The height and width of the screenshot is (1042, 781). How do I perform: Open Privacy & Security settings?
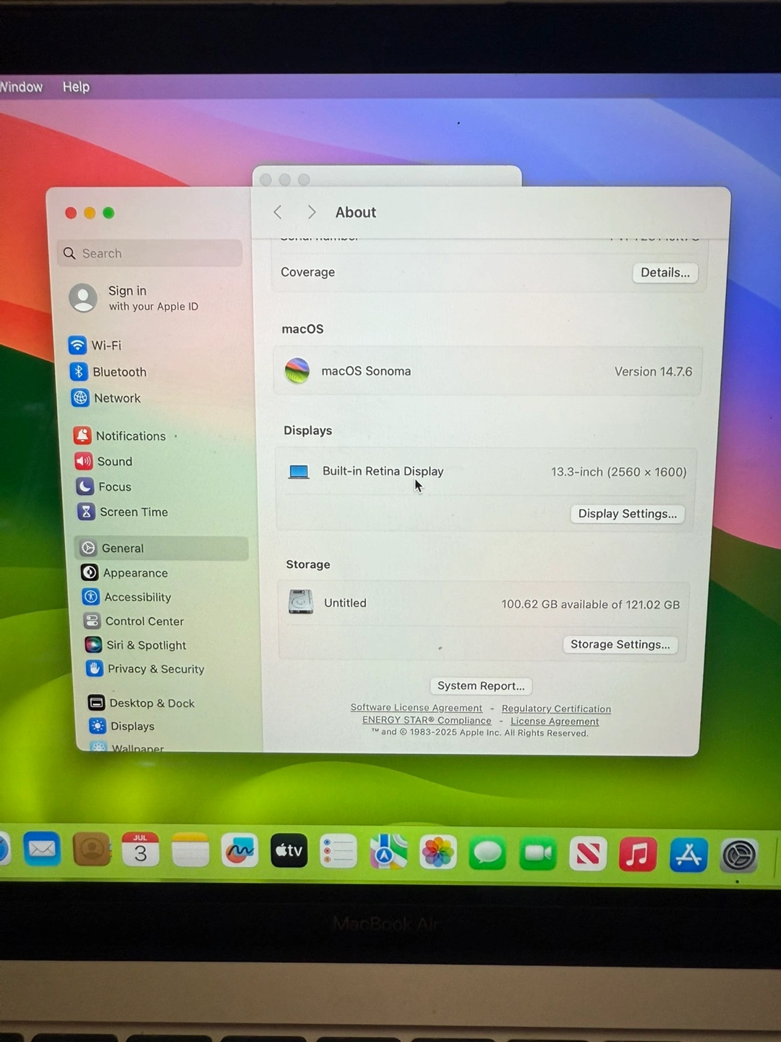[145, 669]
